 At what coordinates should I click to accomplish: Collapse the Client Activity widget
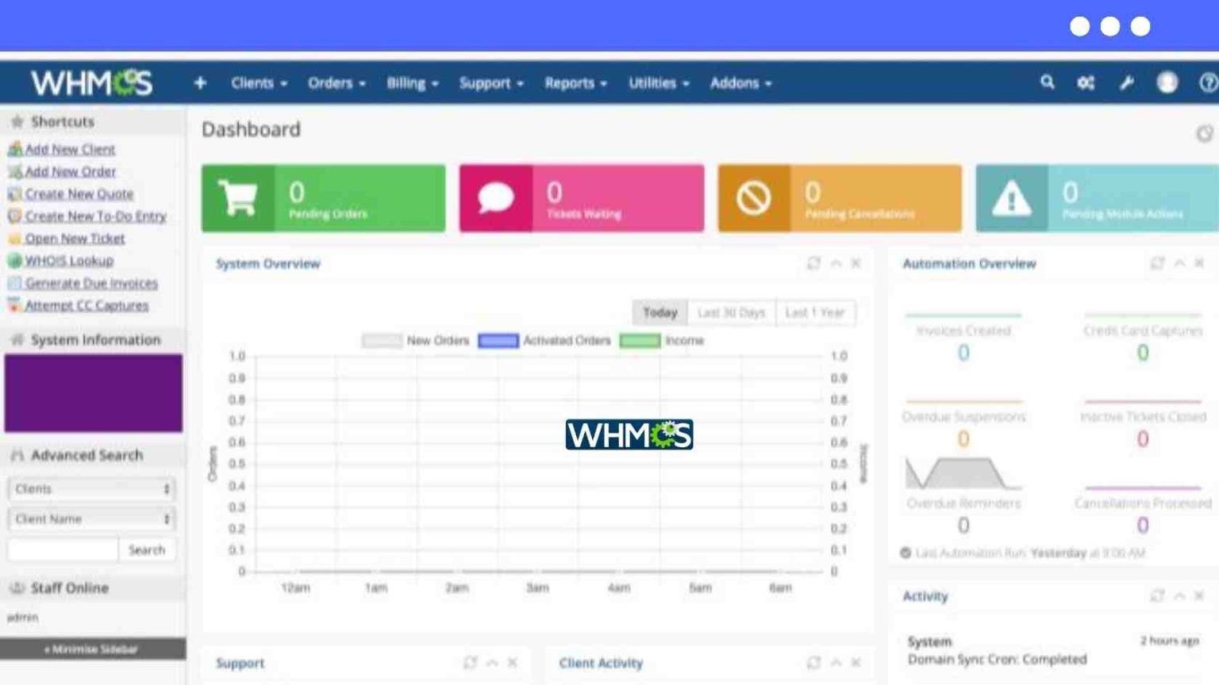(836, 662)
